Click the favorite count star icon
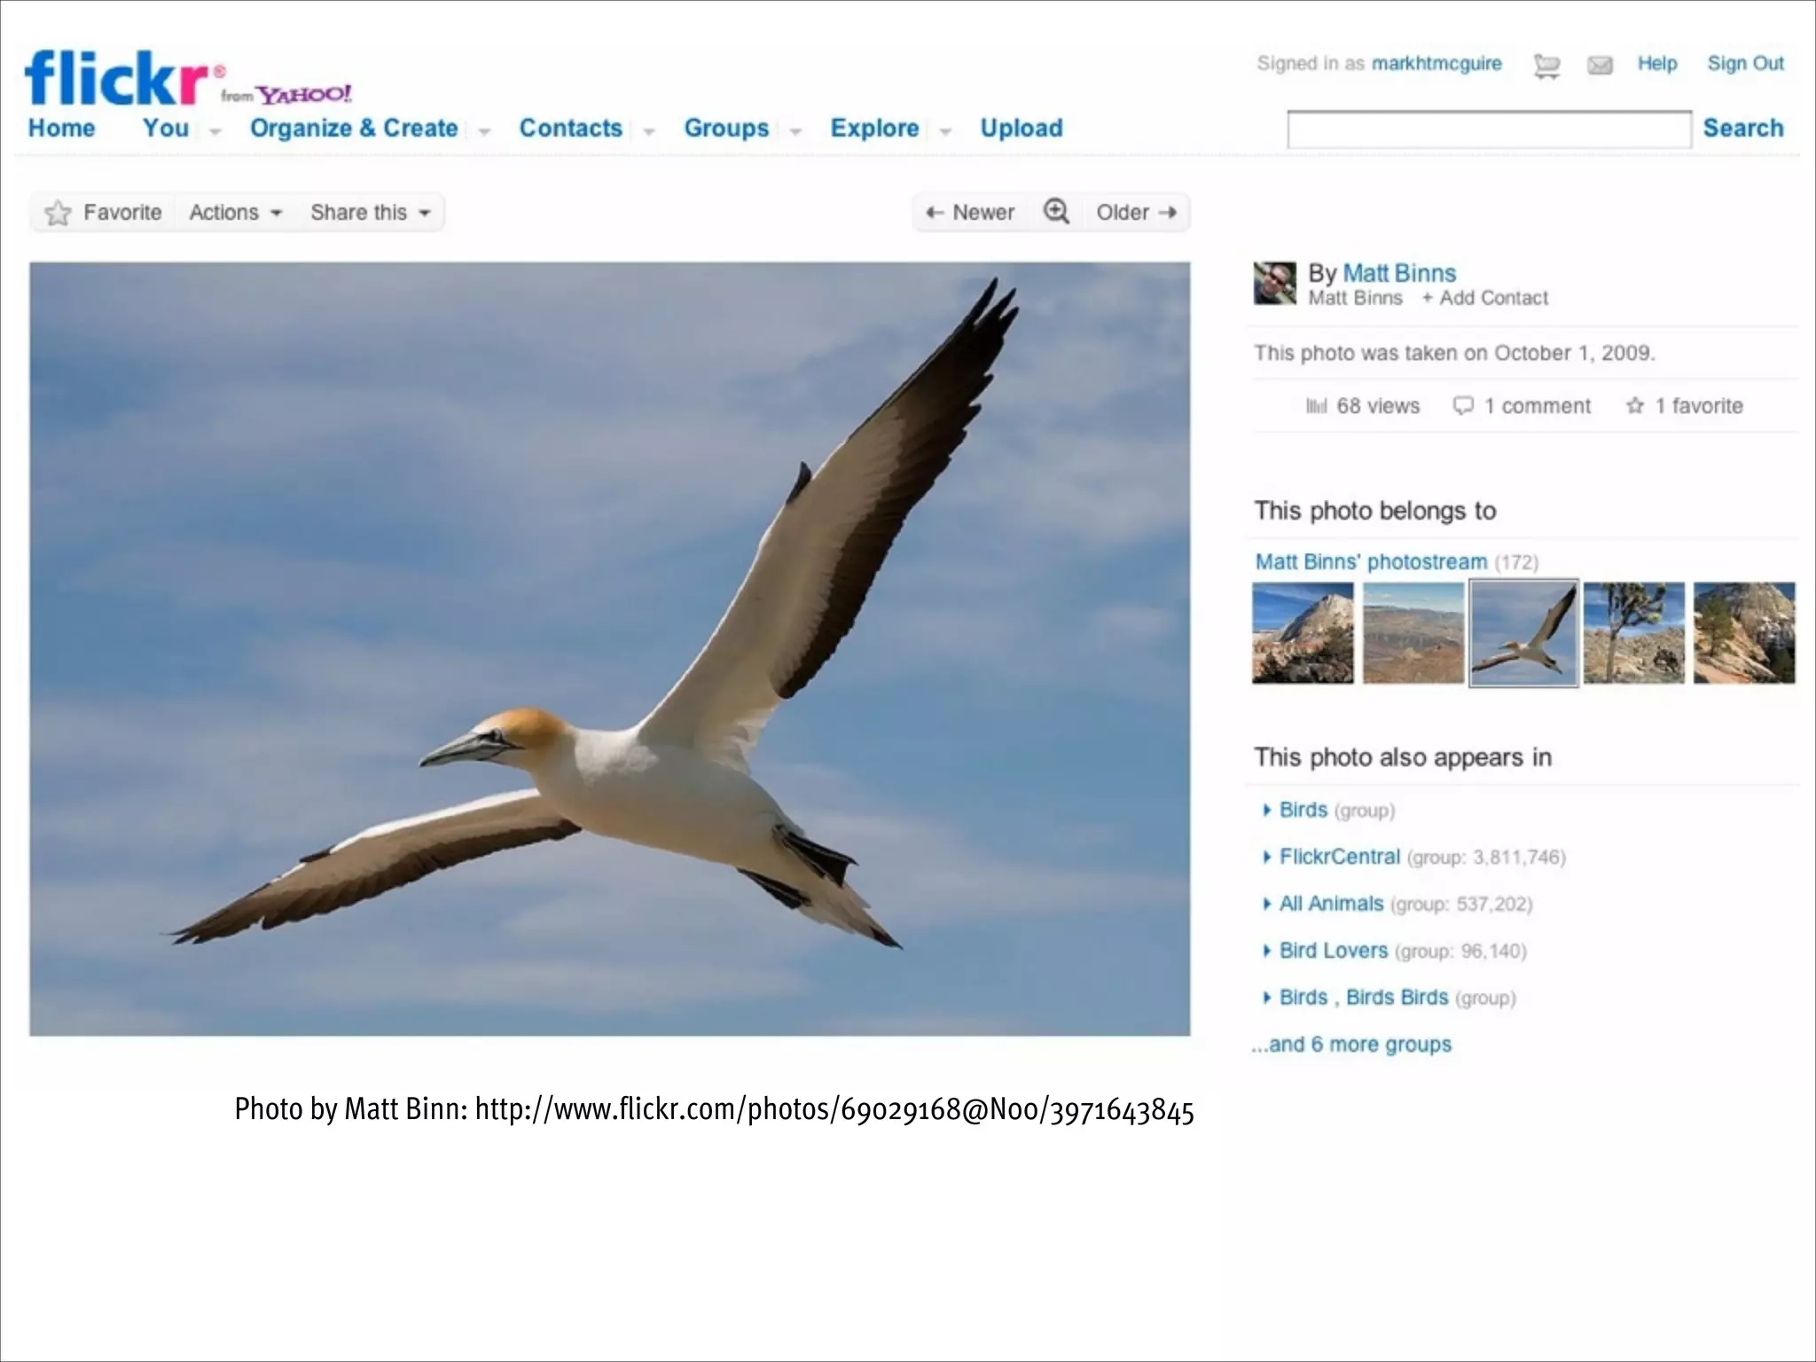The width and height of the screenshot is (1816, 1362). point(1634,405)
